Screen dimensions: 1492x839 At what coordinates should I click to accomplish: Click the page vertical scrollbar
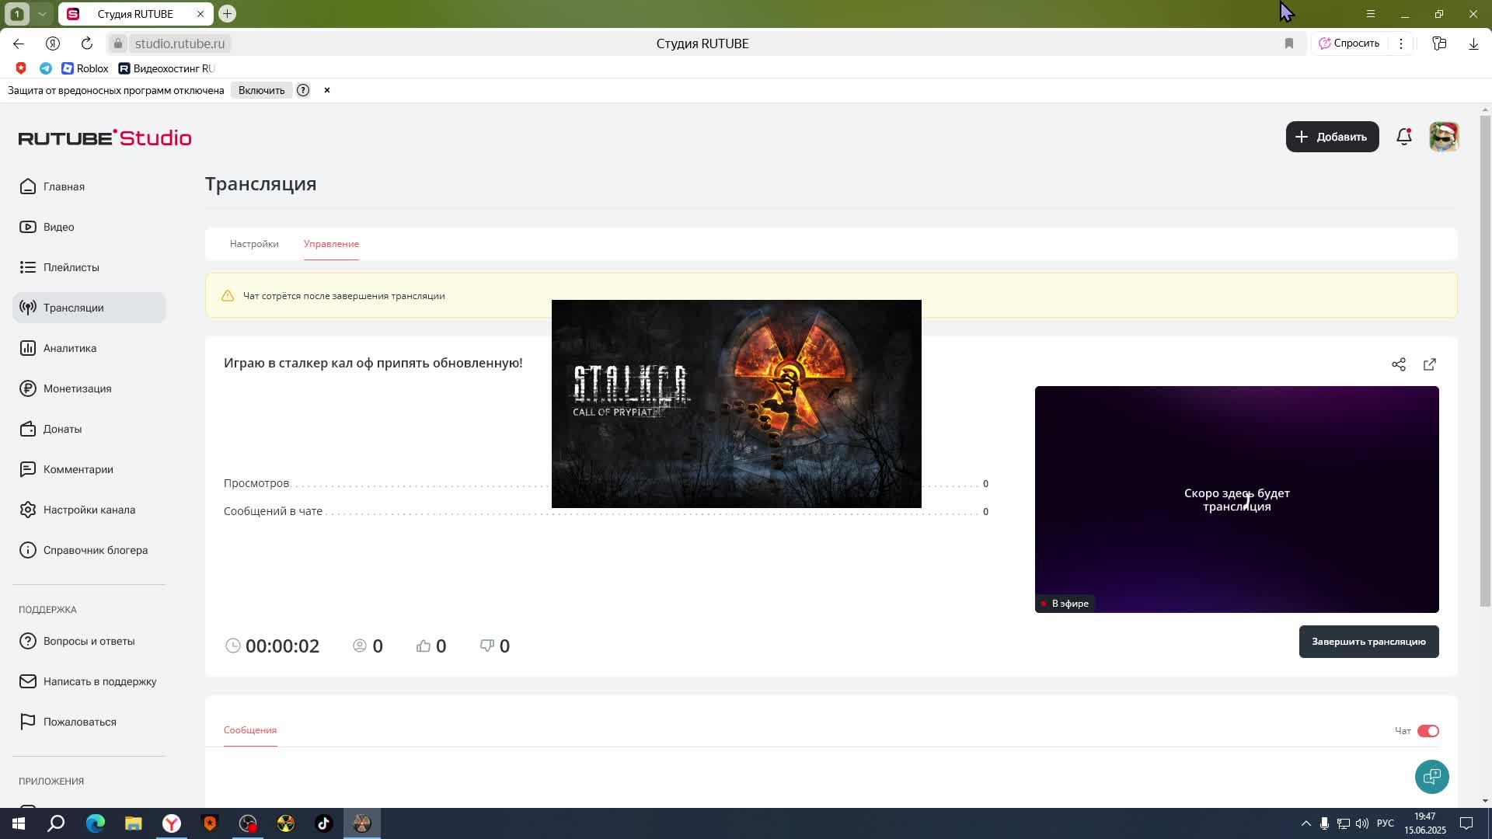pyautogui.click(x=1485, y=361)
